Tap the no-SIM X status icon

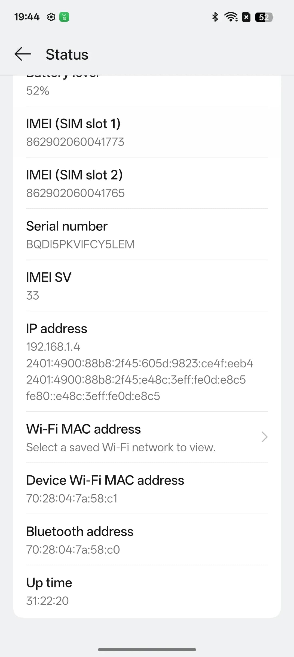246,17
